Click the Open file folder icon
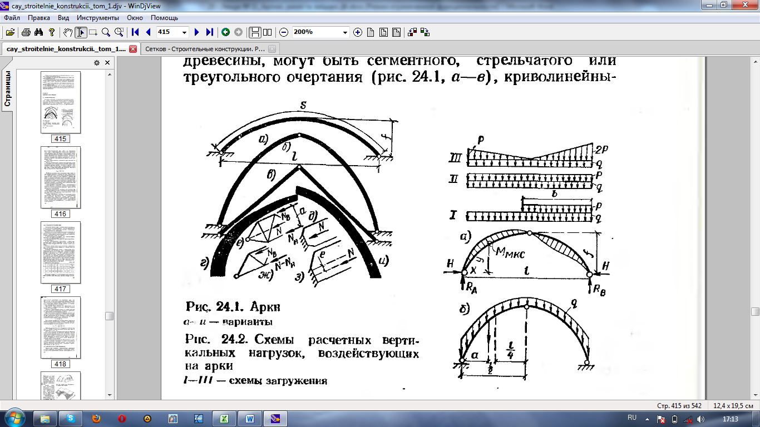Screen dimensions: 760x427 coord(10,32)
